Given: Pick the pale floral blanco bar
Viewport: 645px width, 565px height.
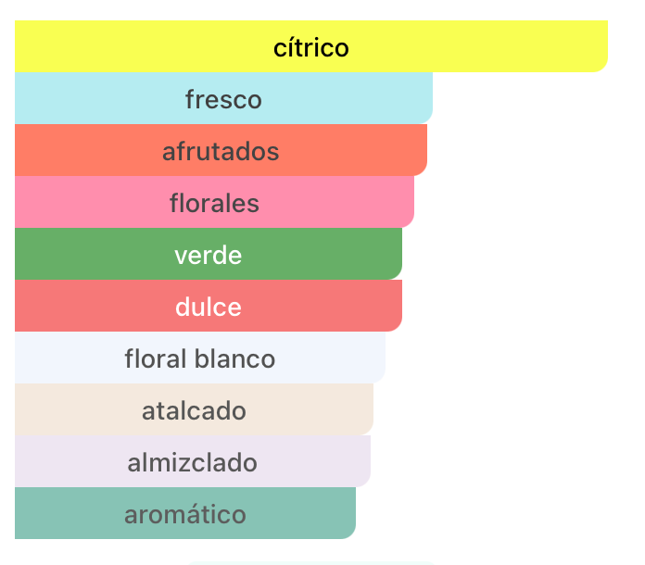Looking at the screenshot, I should (x=200, y=357).
